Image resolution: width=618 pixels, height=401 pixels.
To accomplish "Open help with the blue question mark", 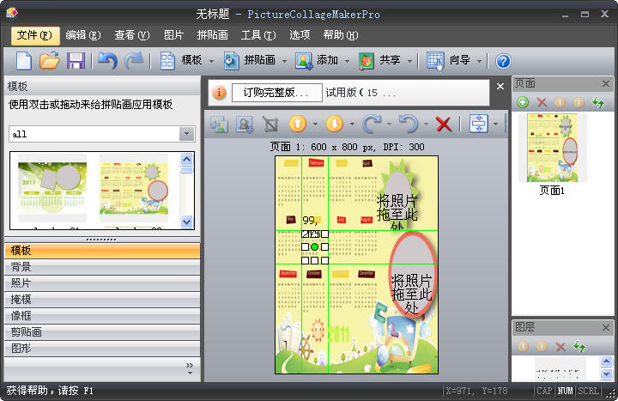I will point(503,62).
